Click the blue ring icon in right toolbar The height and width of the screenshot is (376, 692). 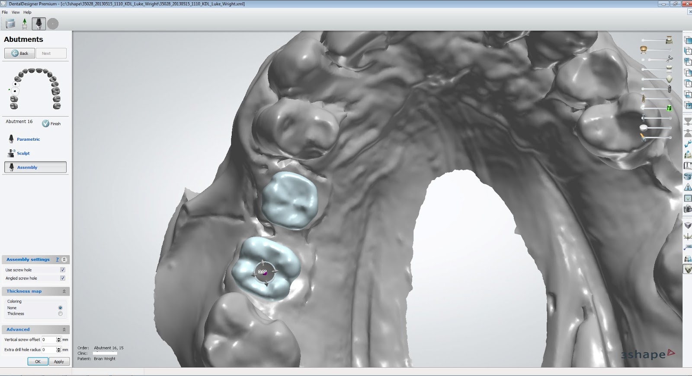[688, 176]
